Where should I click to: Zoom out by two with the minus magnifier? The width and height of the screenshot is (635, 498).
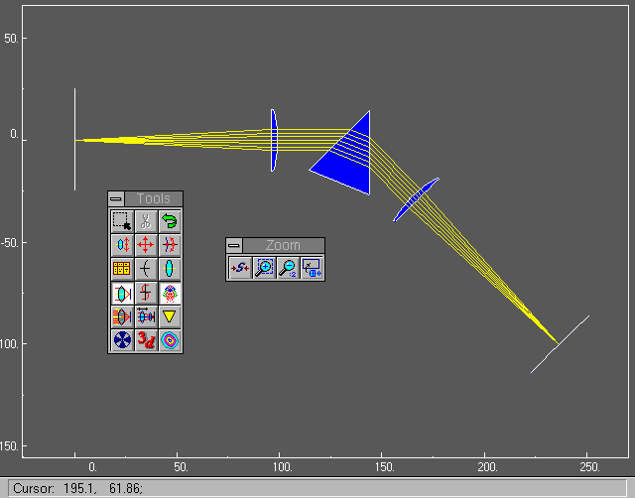coord(288,268)
